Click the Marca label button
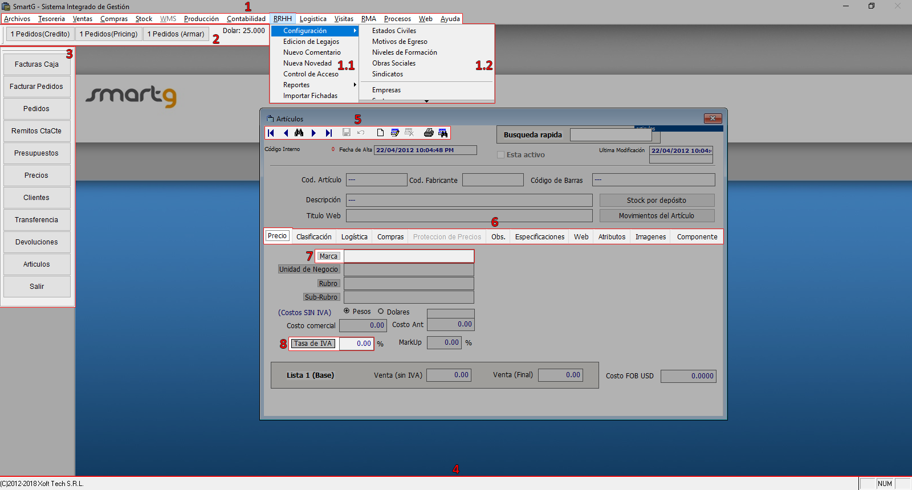The height and width of the screenshot is (490, 912). [328, 256]
